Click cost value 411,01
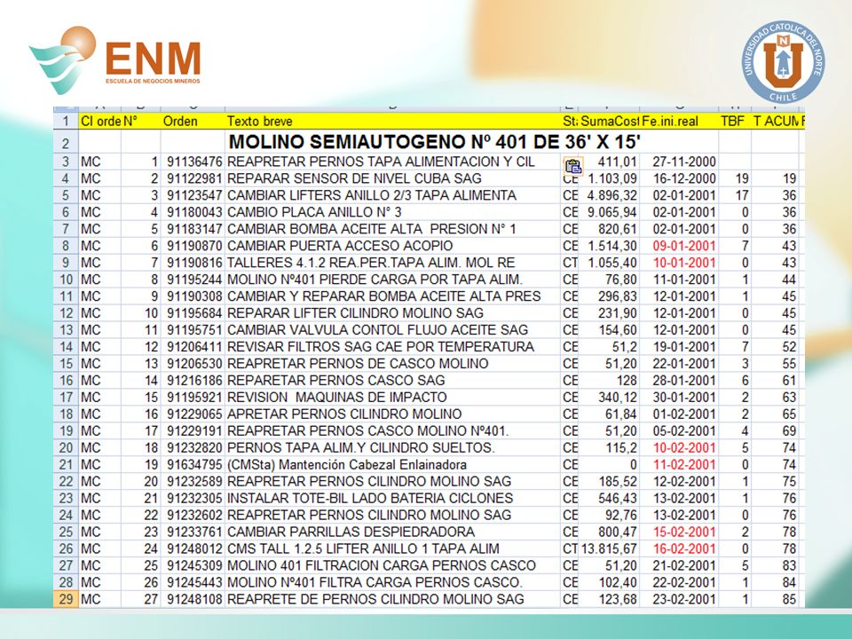This screenshot has height=639, width=852. (x=618, y=162)
